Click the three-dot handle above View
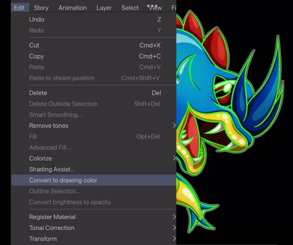This screenshot has width=293, height=245. (152, 6)
